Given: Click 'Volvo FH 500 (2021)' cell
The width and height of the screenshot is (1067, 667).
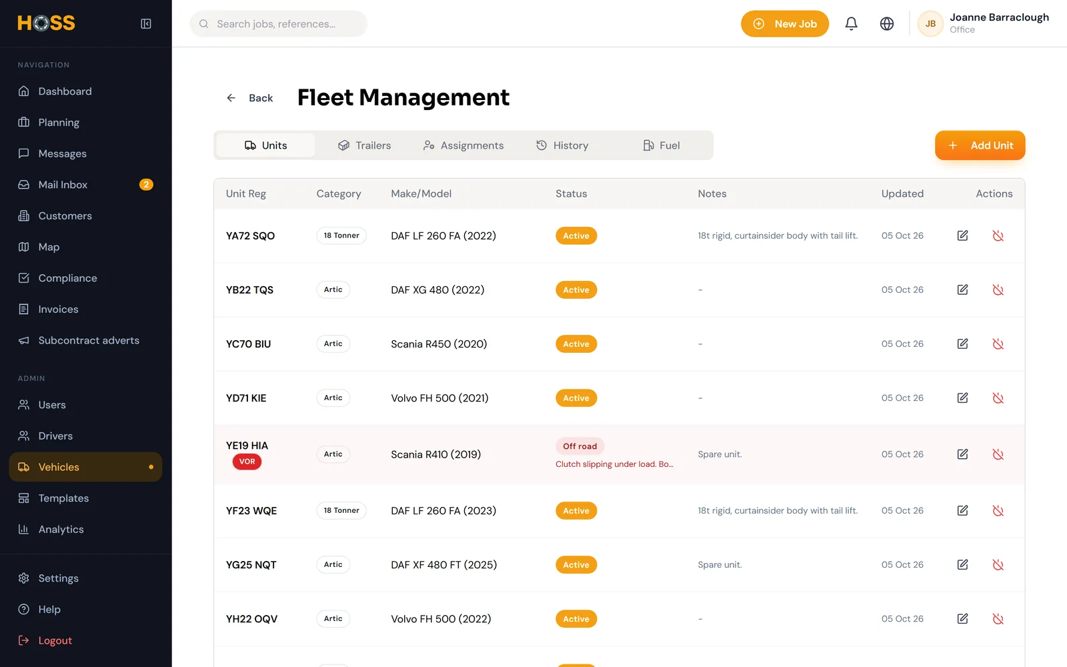Looking at the screenshot, I should (x=439, y=398).
